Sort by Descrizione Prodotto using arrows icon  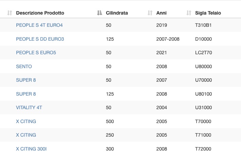[x=10, y=13]
